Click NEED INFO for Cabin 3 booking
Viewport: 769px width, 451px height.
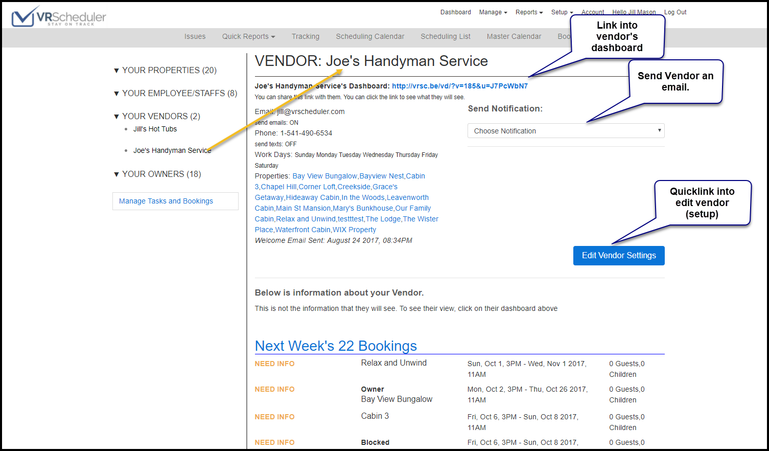pyautogui.click(x=275, y=417)
